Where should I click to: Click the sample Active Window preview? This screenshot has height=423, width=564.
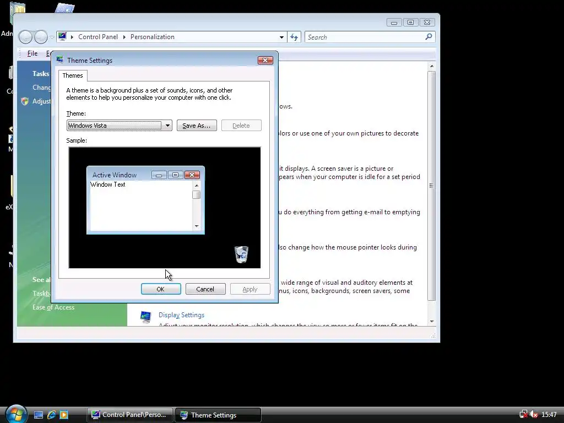click(x=145, y=200)
